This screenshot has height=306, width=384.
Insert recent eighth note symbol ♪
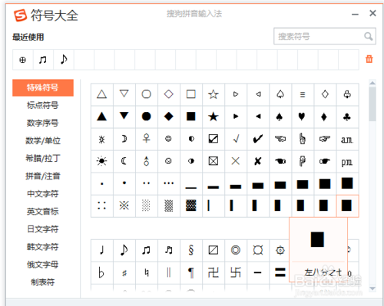tap(64, 60)
